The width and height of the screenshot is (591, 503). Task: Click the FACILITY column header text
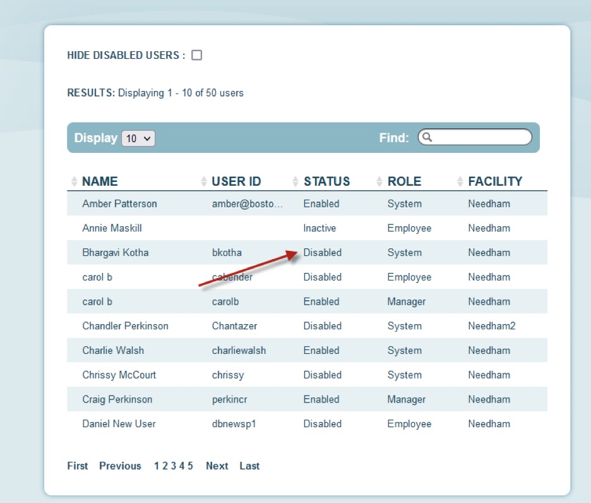tap(495, 181)
